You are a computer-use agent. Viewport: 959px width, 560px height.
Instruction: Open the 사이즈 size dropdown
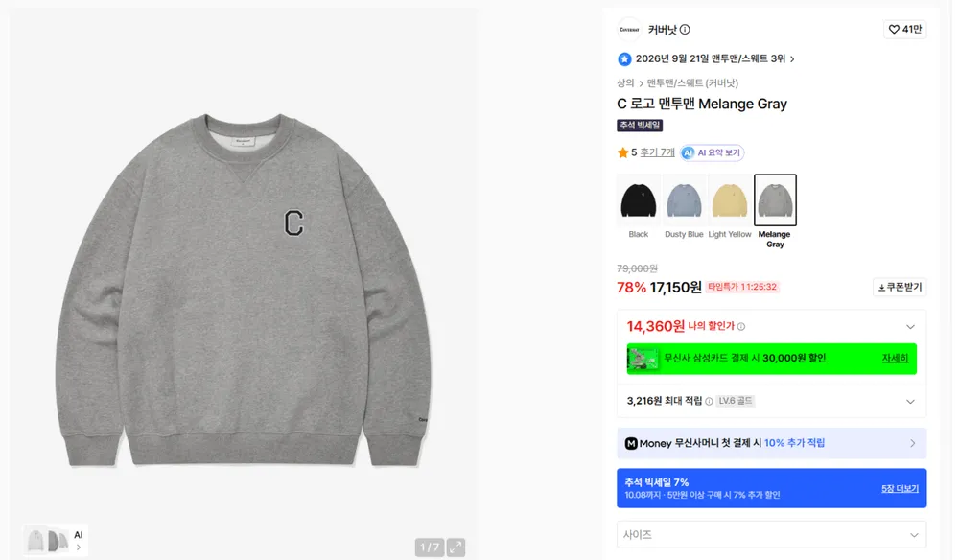(771, 535)
